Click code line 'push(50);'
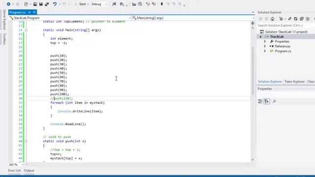 tap(59, 73)
